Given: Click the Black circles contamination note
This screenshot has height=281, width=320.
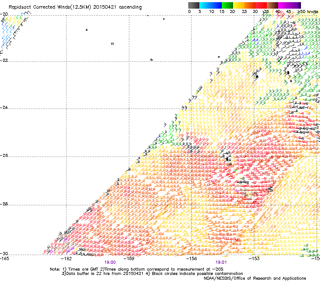Looking at the screenshot, I should [194, 274].
